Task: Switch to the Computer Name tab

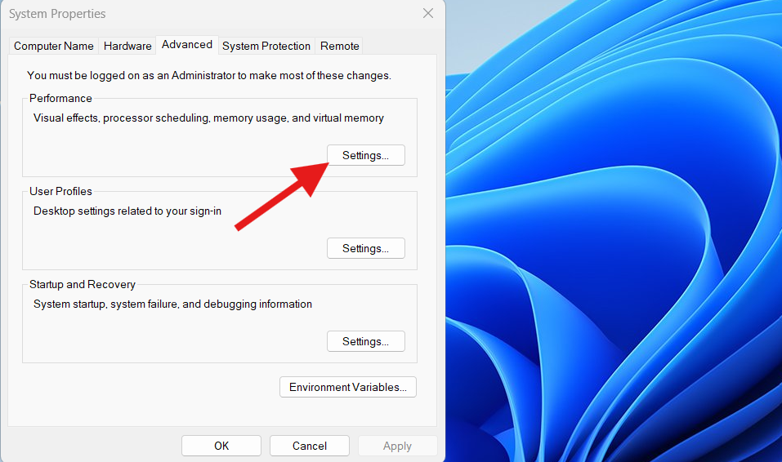Action: 53,46
